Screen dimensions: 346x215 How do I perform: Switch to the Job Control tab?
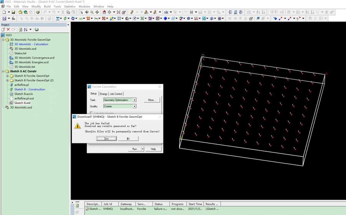116,94
